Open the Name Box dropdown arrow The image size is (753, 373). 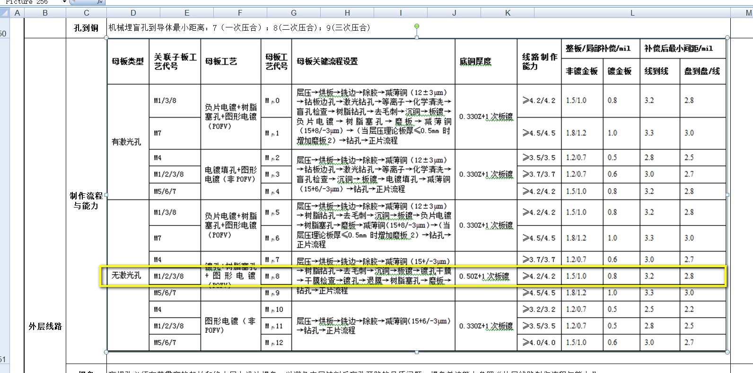click(x=64, y=2)
